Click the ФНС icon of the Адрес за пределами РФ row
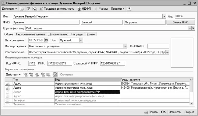Viewport: 198px width, 116px height. (x=8, y=92)
